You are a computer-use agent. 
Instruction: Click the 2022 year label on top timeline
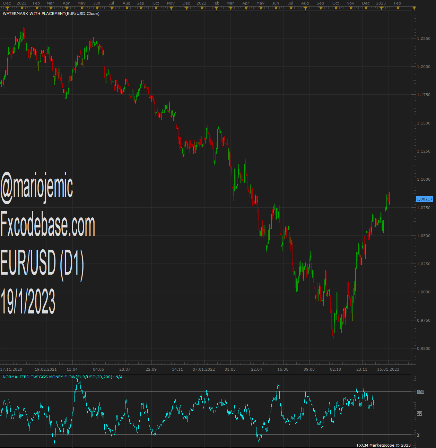point(201,3)
